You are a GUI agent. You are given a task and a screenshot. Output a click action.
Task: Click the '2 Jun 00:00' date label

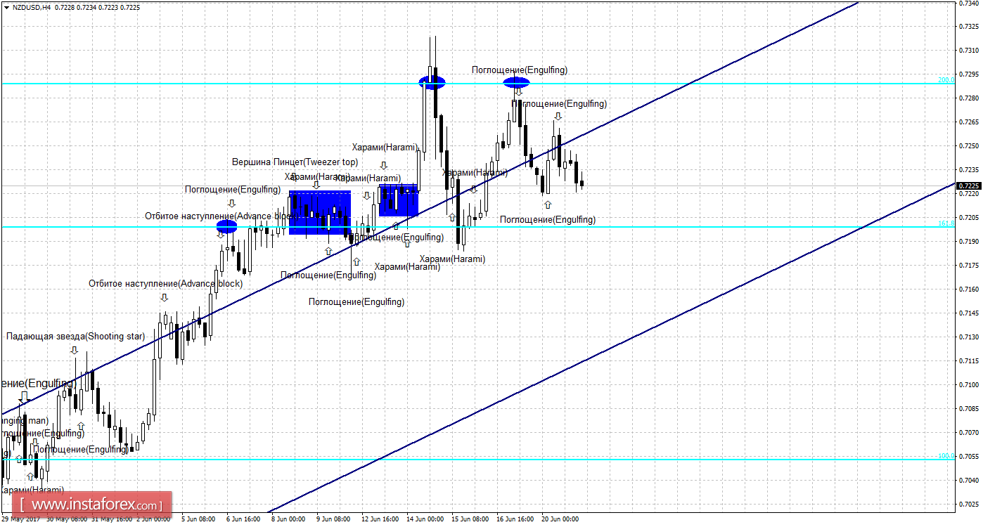(x=153, y=519)
